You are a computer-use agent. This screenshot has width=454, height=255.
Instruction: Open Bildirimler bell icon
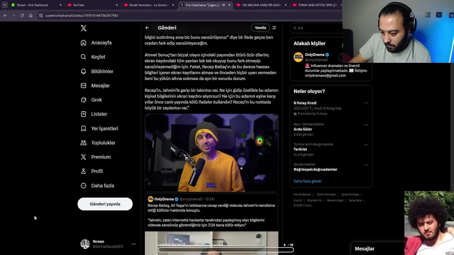tap(83, 71)
